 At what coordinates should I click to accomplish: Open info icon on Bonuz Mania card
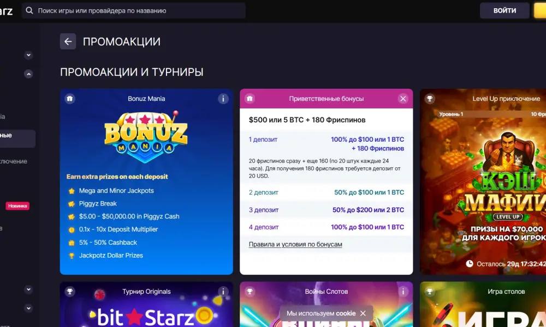(x=223, y=99)
